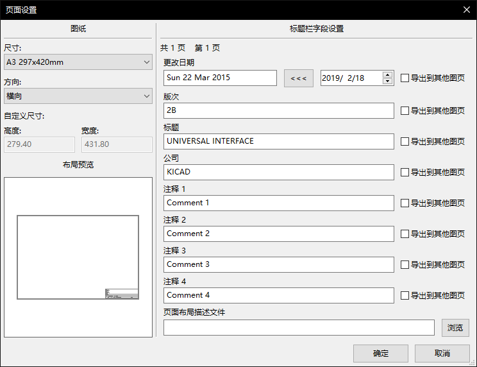
Task: Enable export to other sheets for date
Action: [x=405, y=78]
